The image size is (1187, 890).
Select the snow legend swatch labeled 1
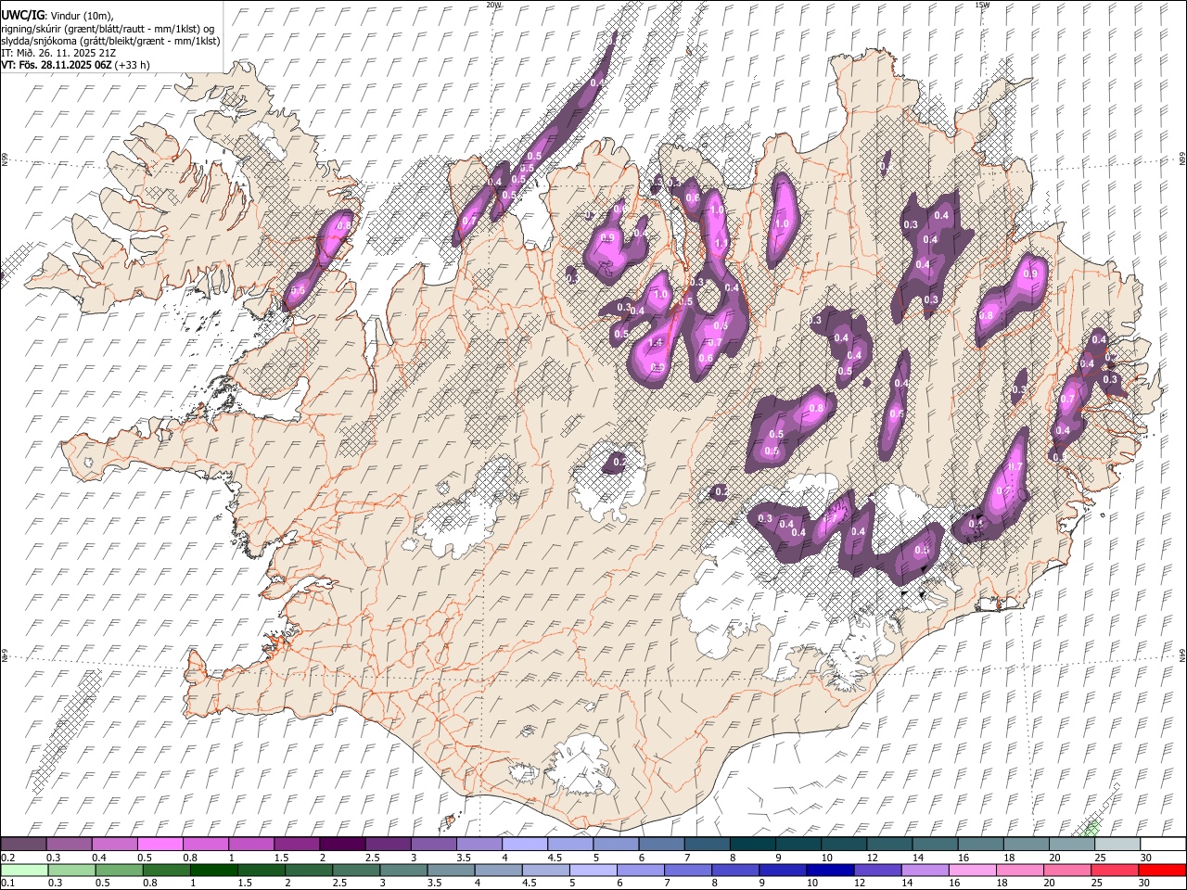coord(251,844)
